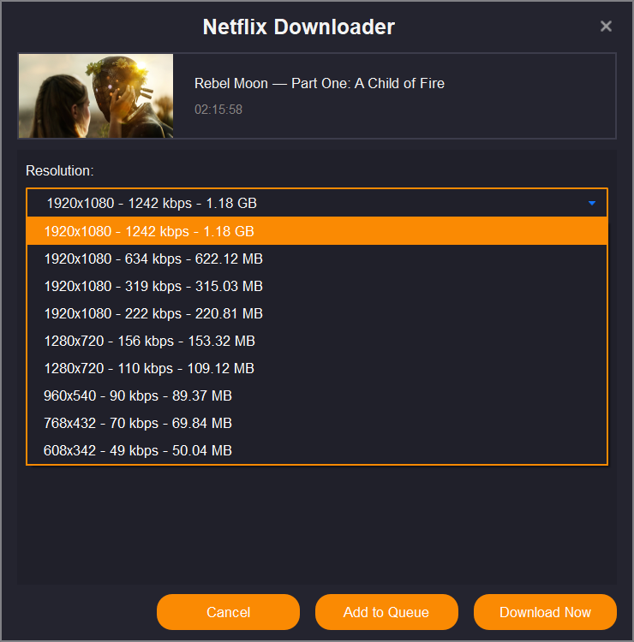Click the 02:15:58 duration text
634x642 pixels.
(218, 110)
